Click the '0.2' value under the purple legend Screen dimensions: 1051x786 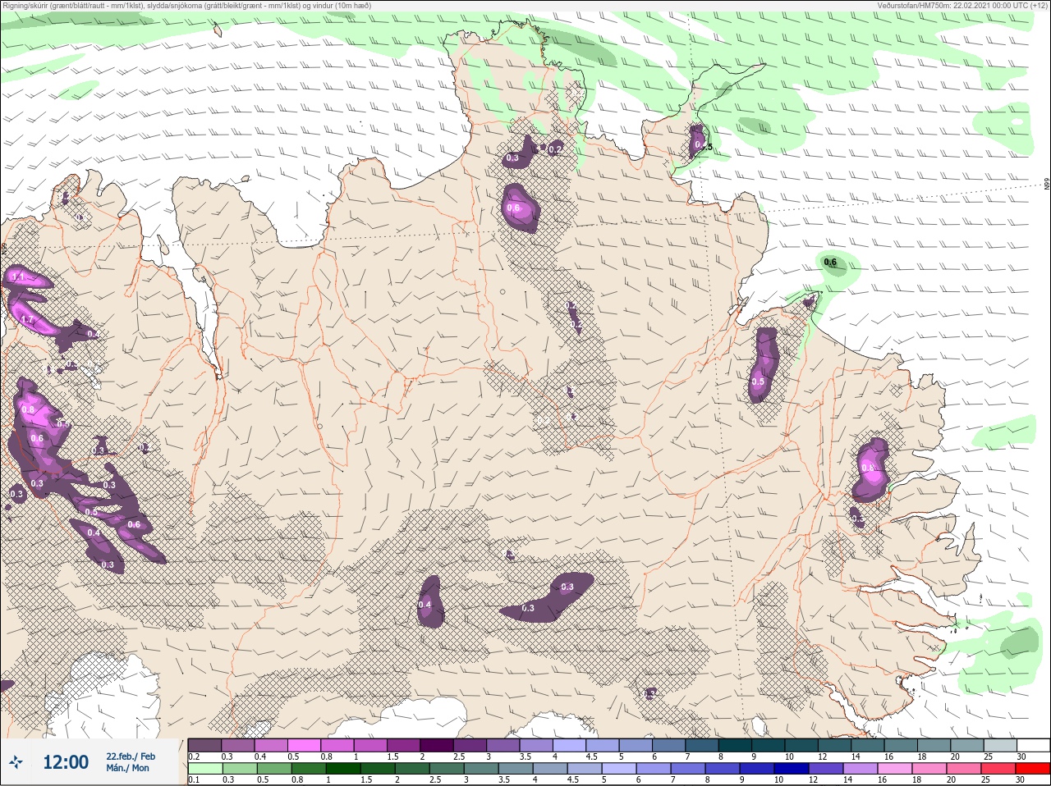pos(194,756)
